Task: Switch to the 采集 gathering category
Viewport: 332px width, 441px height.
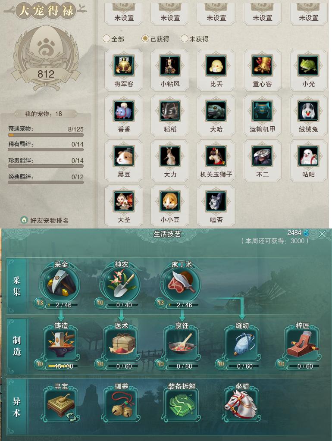Action: (16, 286)
